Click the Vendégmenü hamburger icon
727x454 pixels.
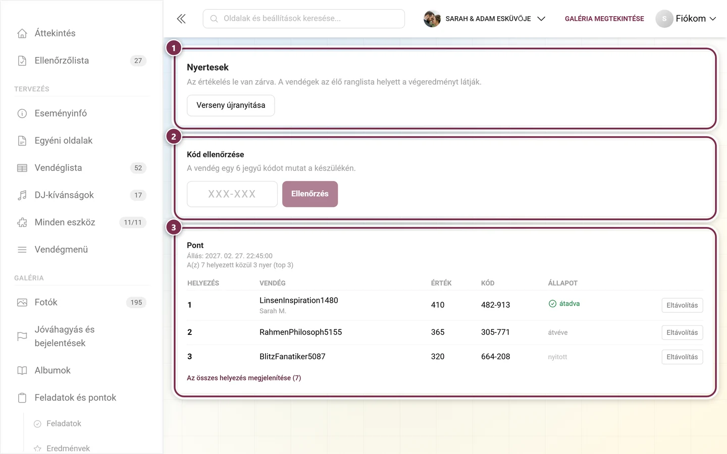[22, 250]
